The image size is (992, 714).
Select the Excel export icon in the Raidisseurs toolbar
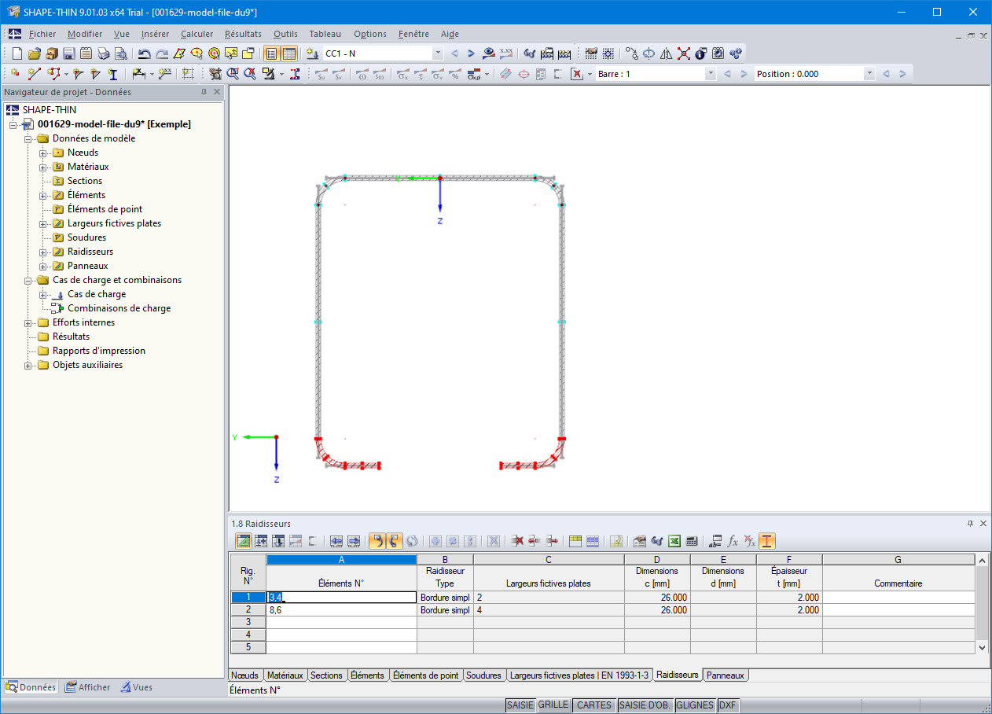[x=673, y=541]
